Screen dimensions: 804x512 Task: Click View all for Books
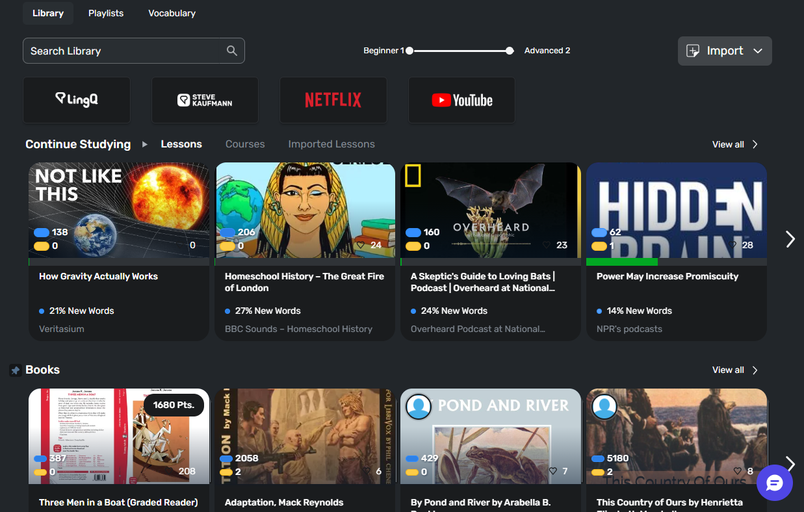coord(728,370)
